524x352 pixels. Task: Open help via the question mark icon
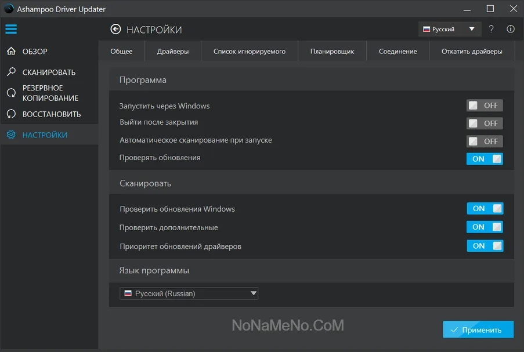point(491,29)
